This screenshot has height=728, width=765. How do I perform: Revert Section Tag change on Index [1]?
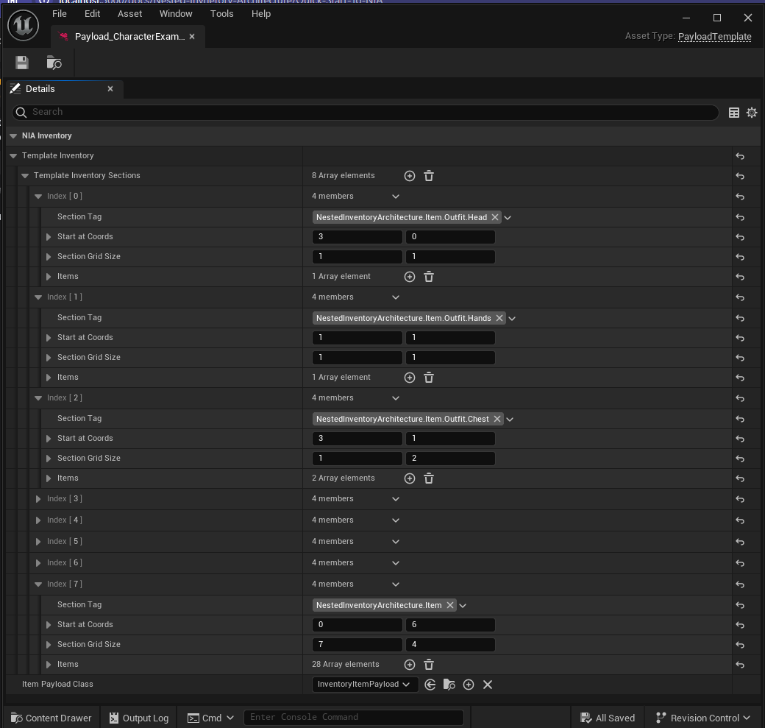739,317
